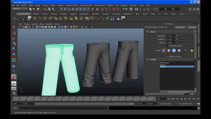Toggle Accumulate opacity checkbox
Viewport: 211px width, 119px height.
point(167,46)
